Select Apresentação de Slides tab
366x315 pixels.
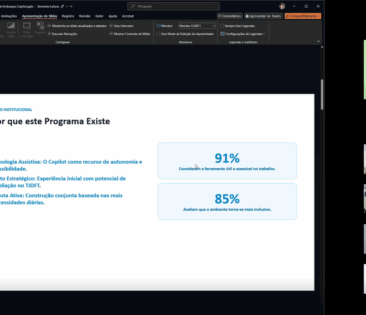tap(40, 16)
